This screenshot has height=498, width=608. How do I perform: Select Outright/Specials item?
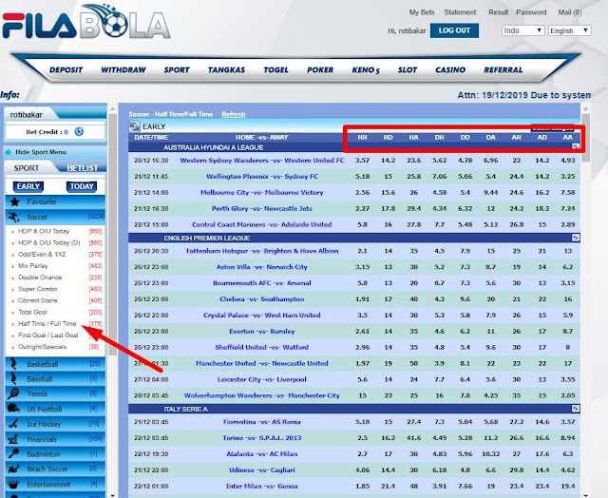tap(42, 347)
